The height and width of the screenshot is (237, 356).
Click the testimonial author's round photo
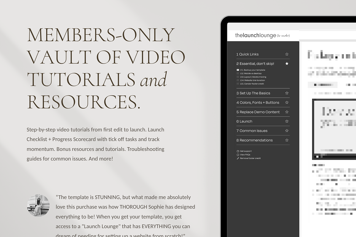coord(38,205)
